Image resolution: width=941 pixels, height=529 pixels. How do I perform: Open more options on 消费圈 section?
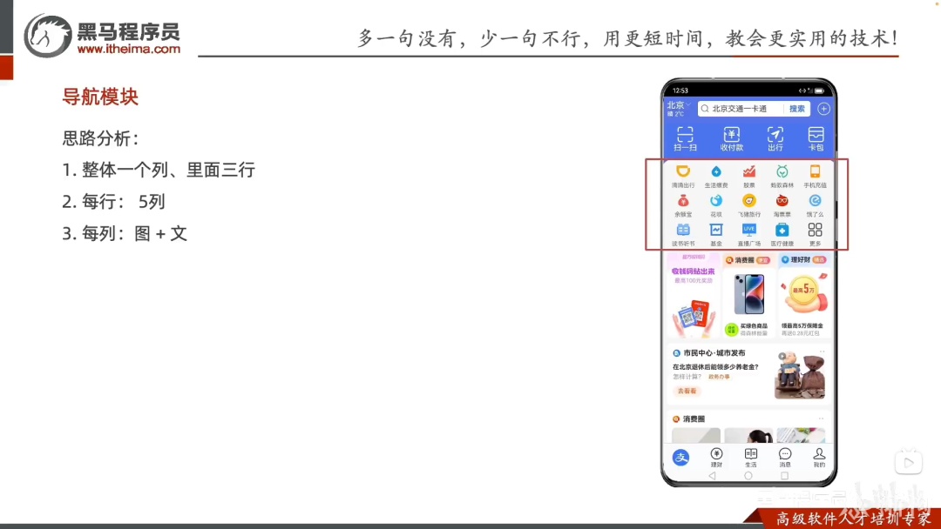[821, 419]
